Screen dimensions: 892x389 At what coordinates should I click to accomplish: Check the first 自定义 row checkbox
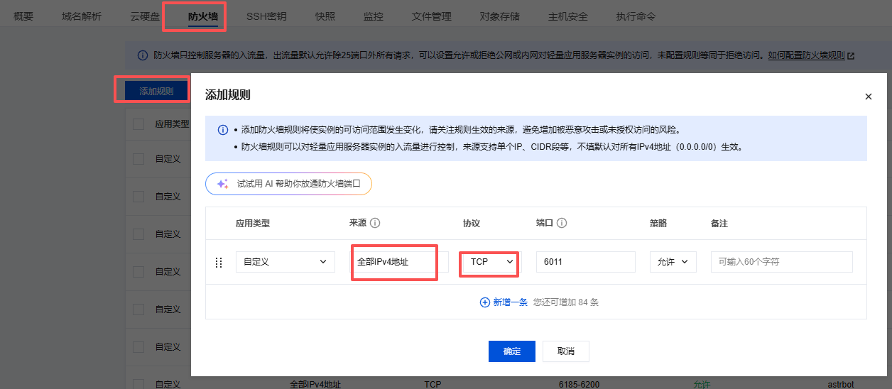138,159
